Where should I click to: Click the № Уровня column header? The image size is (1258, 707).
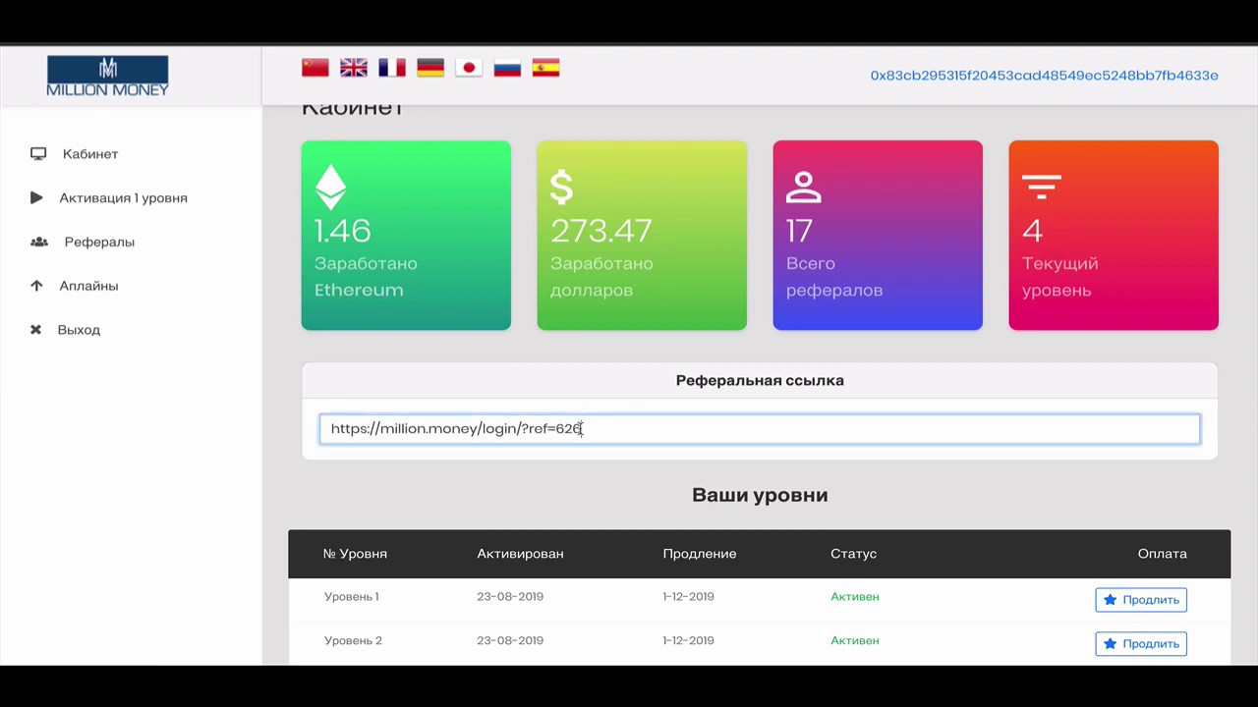[x=355, y=554]
